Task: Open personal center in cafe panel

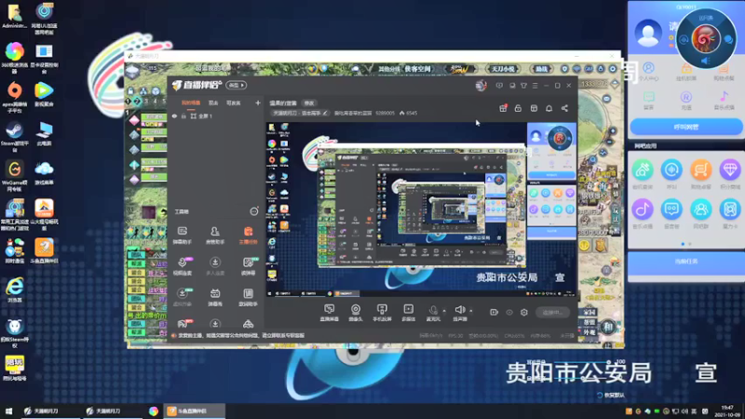Action: 648,73
